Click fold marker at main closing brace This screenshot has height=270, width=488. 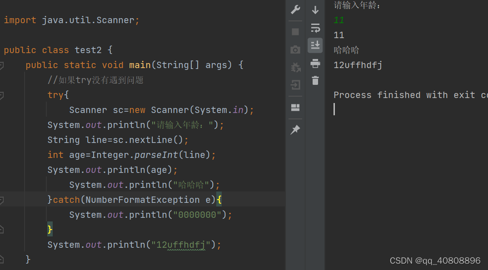coord(1,260)
